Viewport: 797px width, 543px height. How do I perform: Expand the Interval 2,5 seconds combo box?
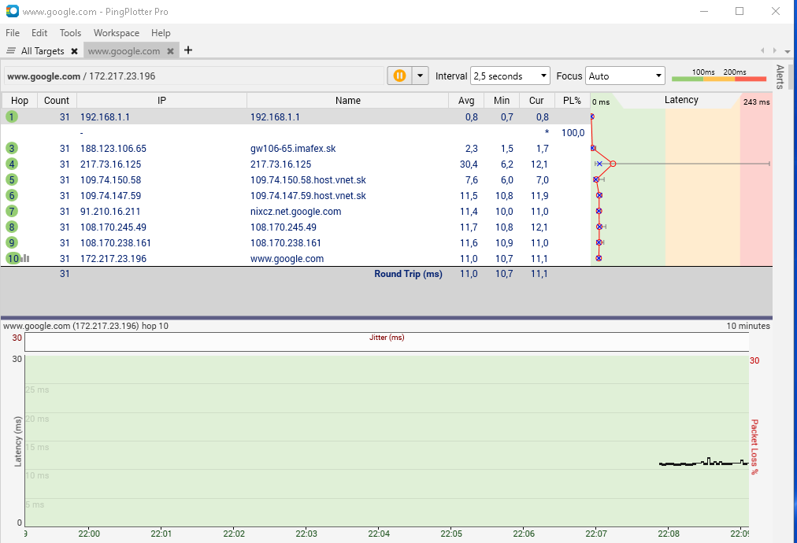pos(510,76)
